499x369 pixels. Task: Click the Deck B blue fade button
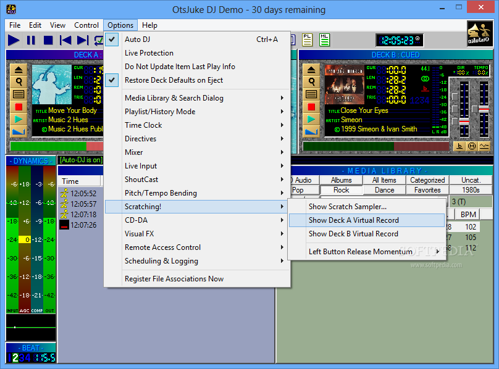coord(311,131)
